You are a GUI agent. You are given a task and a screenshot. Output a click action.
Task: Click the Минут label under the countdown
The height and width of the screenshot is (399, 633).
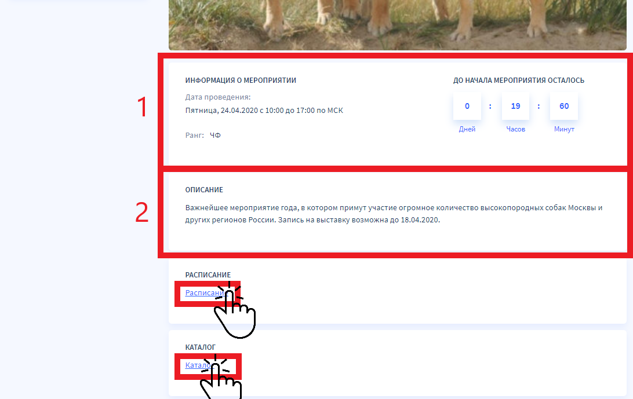click(x=564, y=129)
